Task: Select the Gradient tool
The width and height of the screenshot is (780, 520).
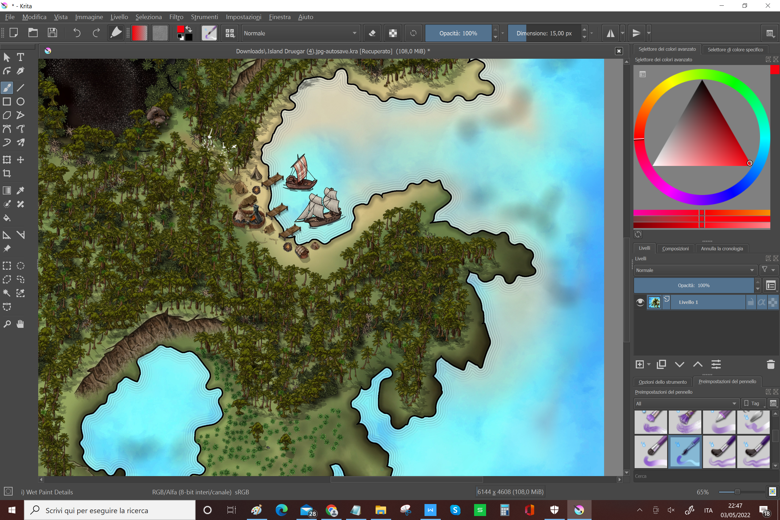Action: point(7,190)
